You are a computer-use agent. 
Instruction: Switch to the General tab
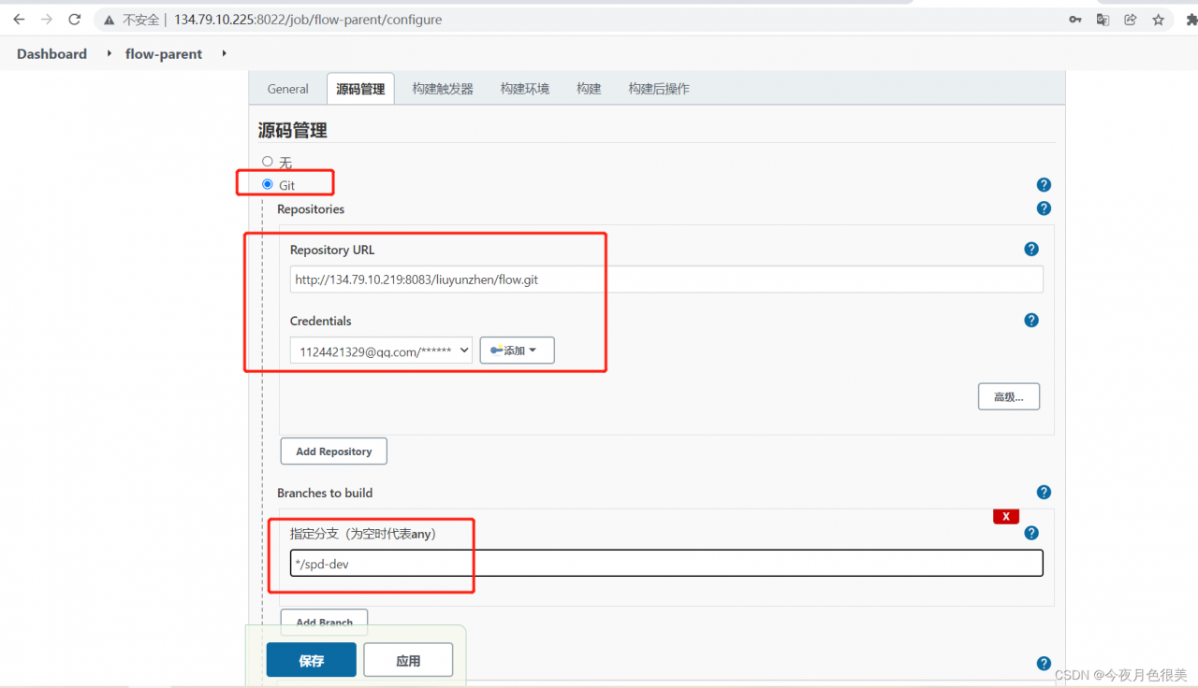pos(287,89)
